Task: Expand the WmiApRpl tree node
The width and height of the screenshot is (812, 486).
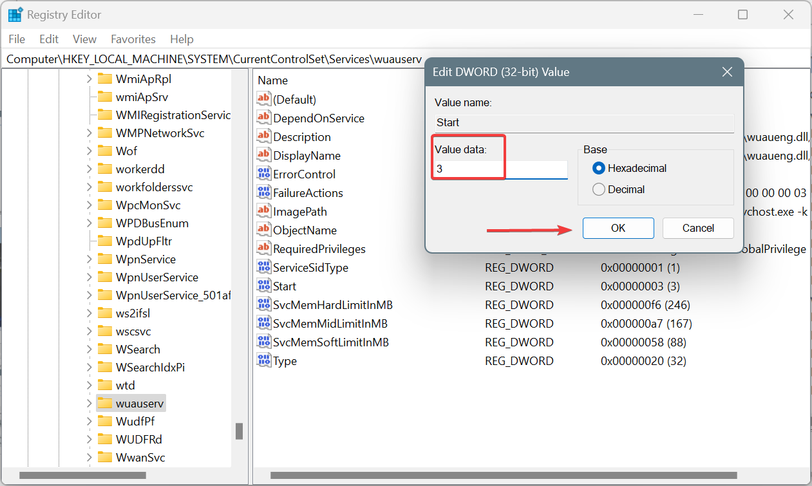Action: [89, 79]
